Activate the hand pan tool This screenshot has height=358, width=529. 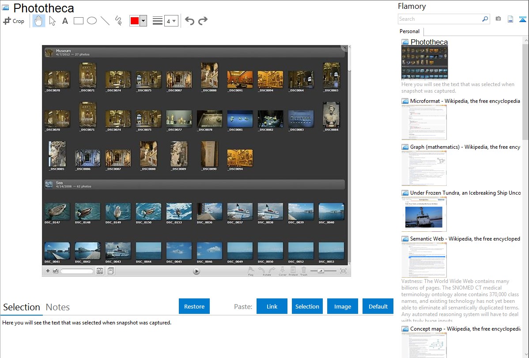39,21
